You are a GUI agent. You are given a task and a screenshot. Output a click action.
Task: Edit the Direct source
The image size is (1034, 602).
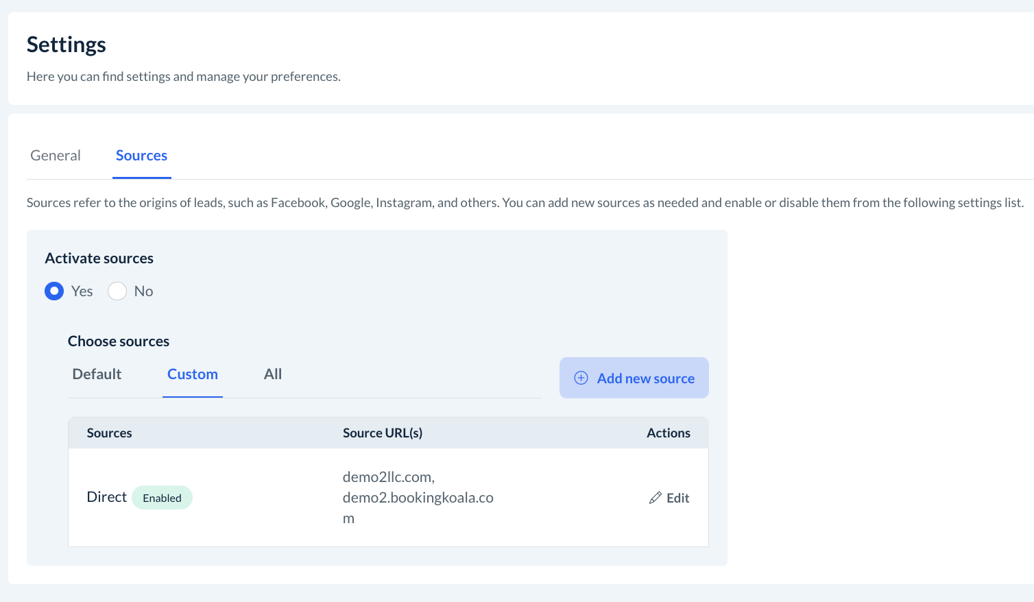(677, 498)
